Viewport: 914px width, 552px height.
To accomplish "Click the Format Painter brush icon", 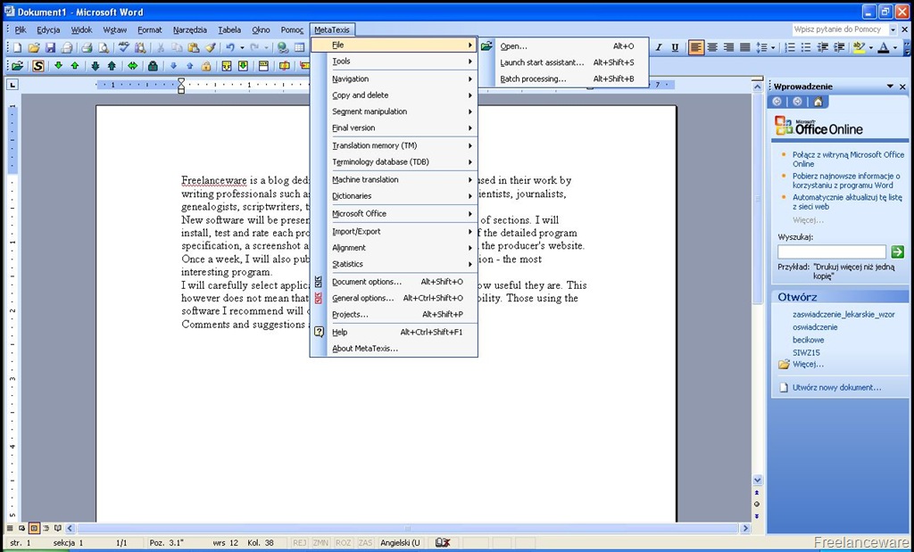I will [211, 48].
